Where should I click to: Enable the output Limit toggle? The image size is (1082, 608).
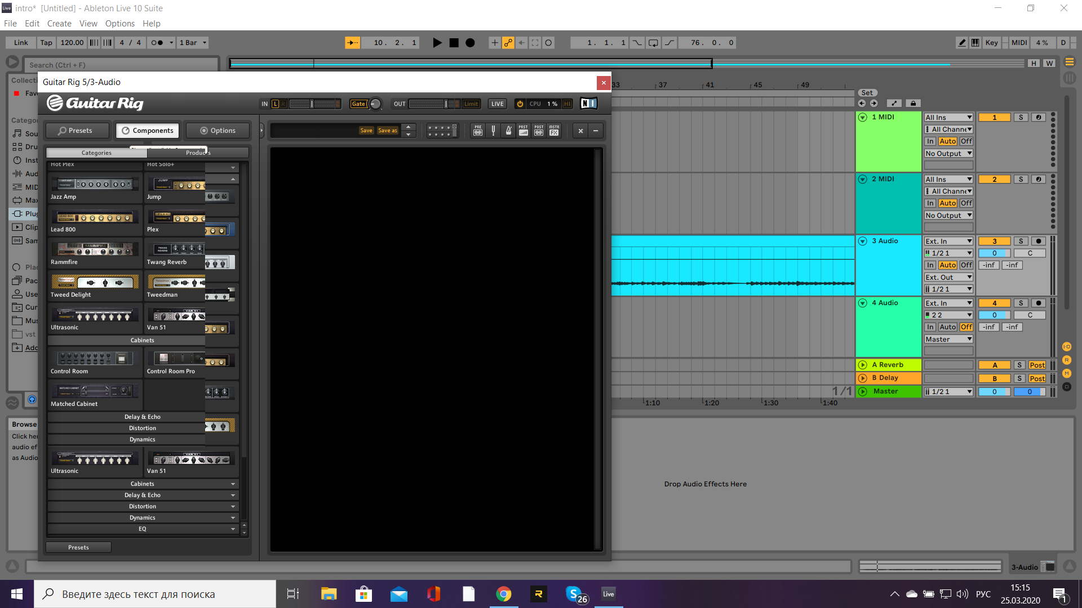[471, 104]
